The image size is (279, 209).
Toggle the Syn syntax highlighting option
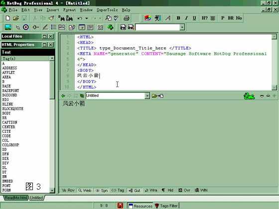[102, 190]
